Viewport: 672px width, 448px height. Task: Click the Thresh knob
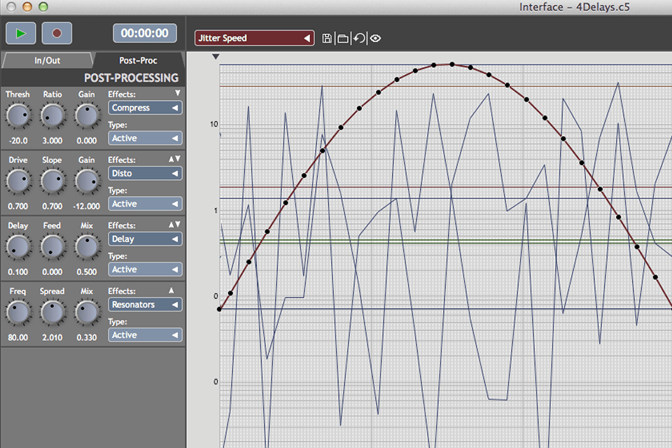[x=18, y=115]
